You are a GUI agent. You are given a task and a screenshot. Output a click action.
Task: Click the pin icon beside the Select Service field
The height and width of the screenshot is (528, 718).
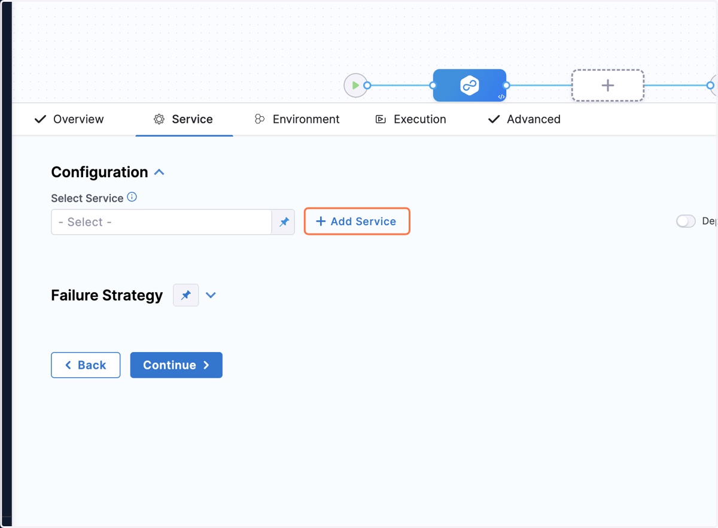[x=284, y=222]
